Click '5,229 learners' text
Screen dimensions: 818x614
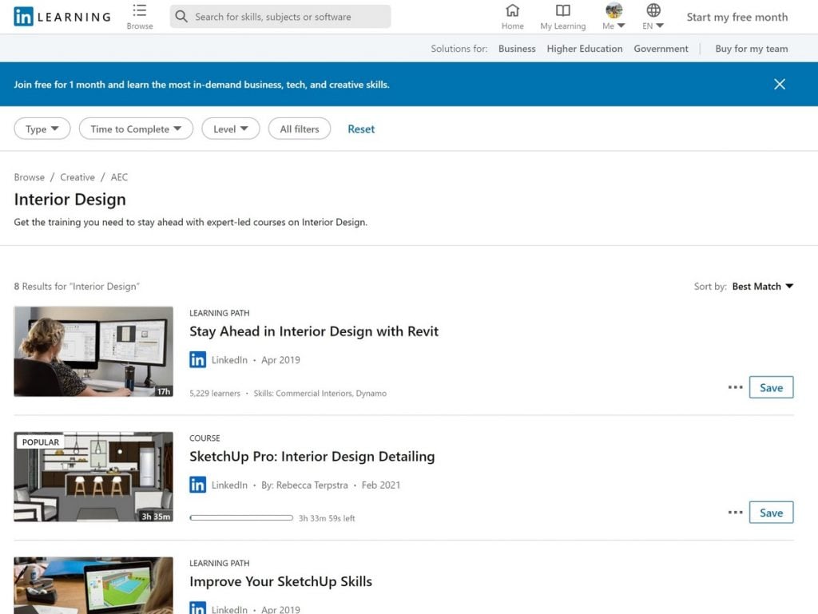215,393
